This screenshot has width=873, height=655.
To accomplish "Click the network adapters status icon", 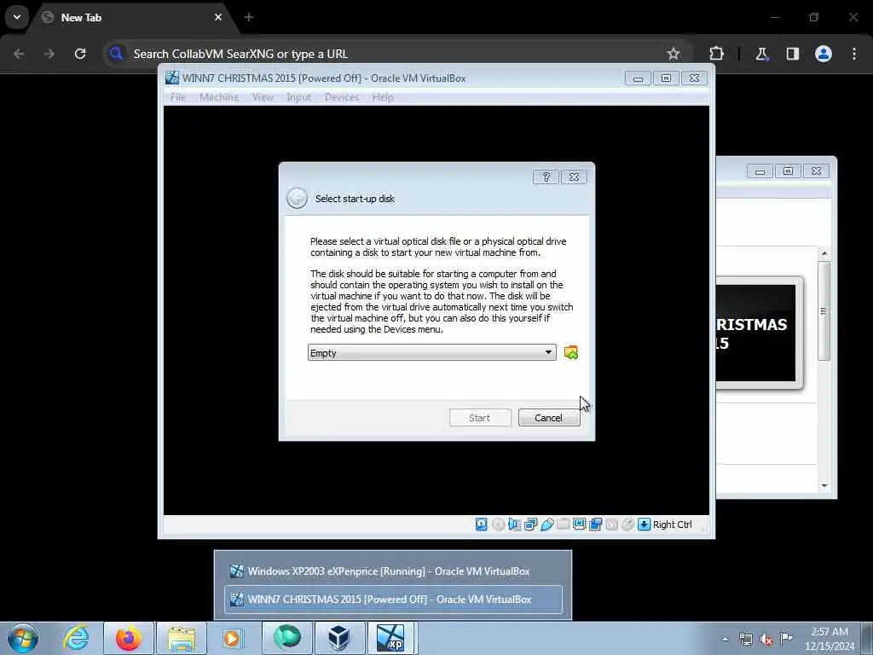I will [530, 525].
